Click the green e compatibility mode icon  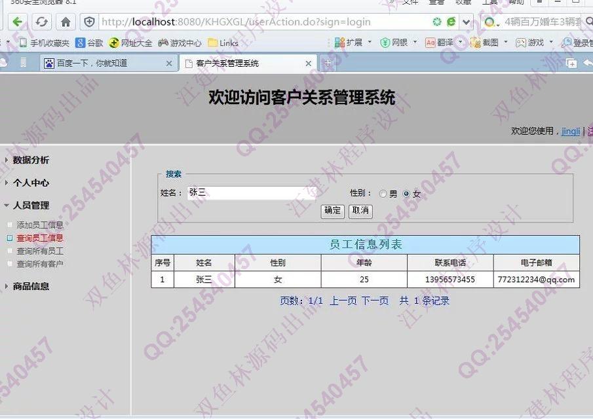(x=451, y=22)
